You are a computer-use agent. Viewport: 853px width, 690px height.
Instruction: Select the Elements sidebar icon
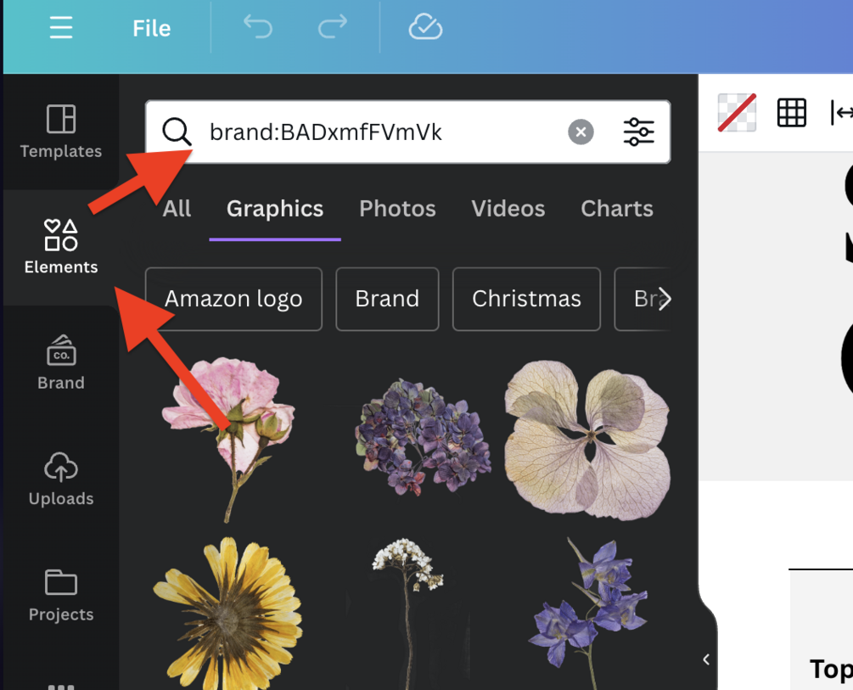tap(60, 246)
